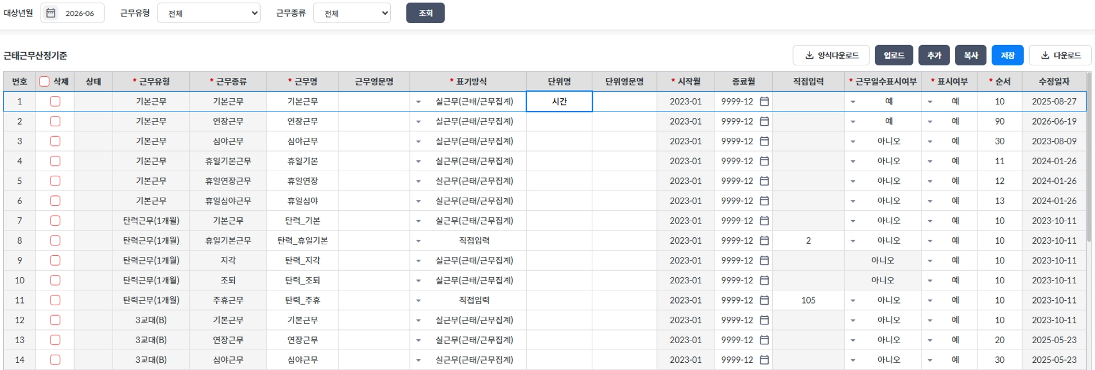
Task: Sort by the 시작월 column header
Action: (686, 81)
